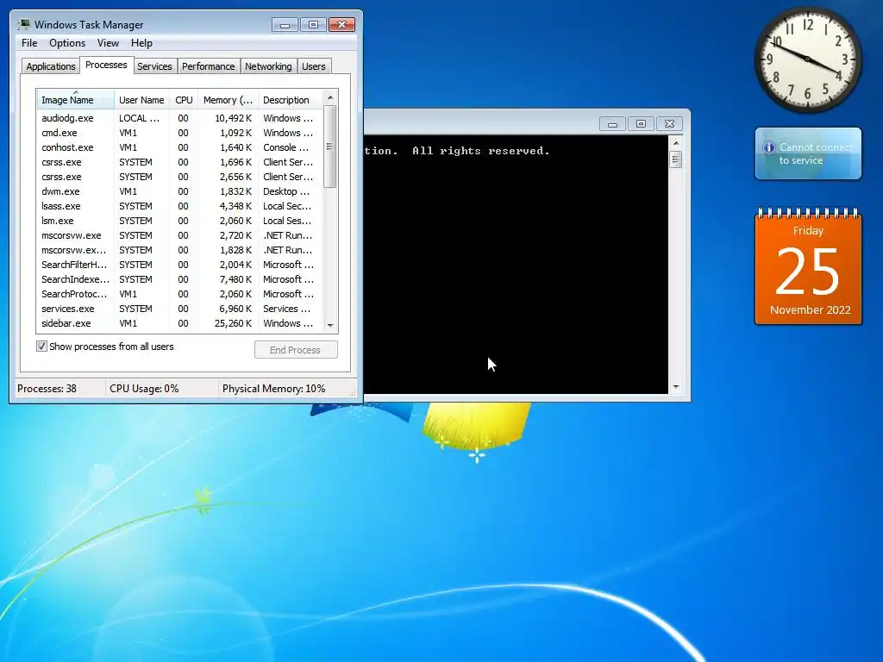
Task: Sort by Image Name column header
Action: coord(76,100)
